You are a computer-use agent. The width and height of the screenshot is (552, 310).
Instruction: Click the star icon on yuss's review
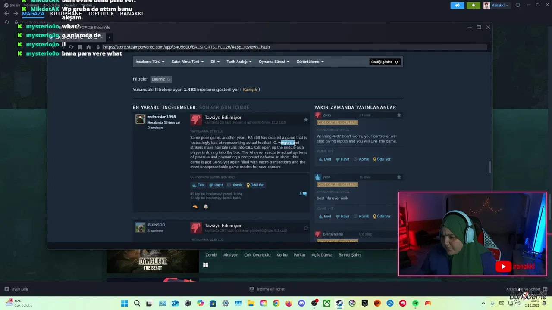pos(399,177)
